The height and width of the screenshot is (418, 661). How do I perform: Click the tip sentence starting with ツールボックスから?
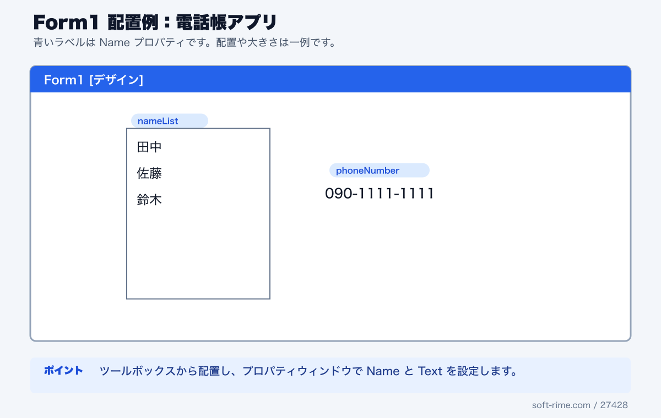point(309,371)
